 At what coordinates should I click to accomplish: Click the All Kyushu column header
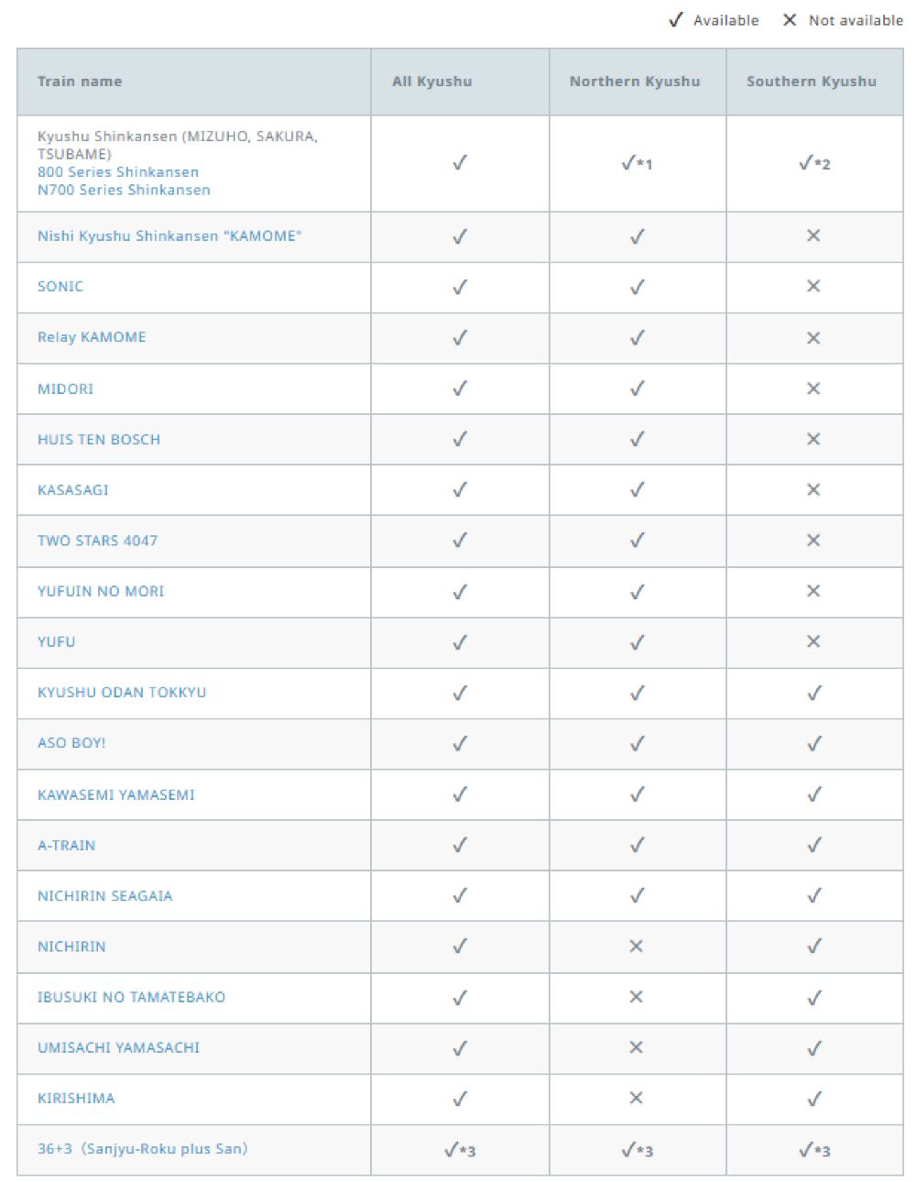point(432,82)
